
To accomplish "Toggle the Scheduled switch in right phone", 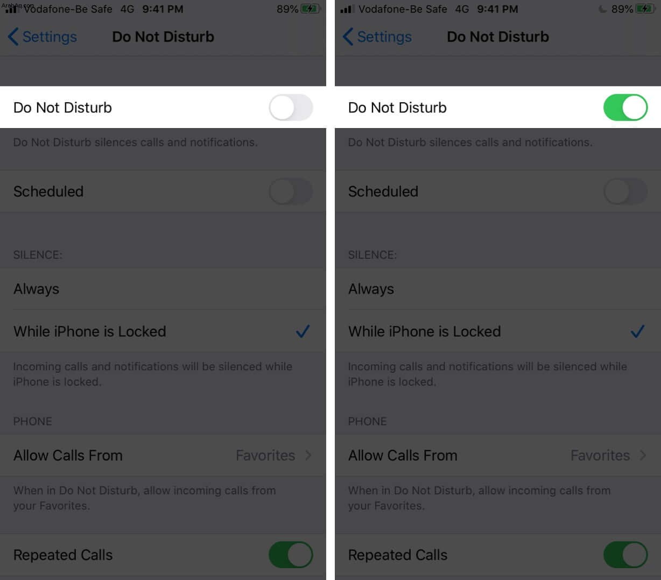I will 625,192.
